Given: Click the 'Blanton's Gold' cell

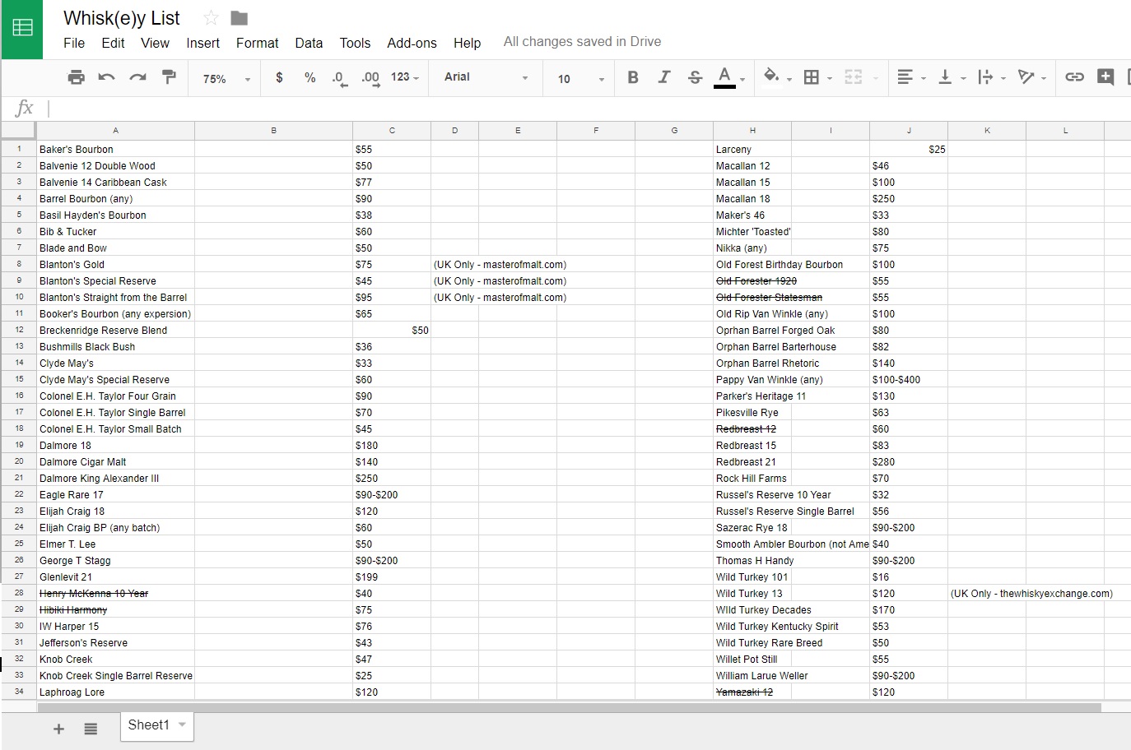Looking at the screenshot, I should tap(115, 264).
